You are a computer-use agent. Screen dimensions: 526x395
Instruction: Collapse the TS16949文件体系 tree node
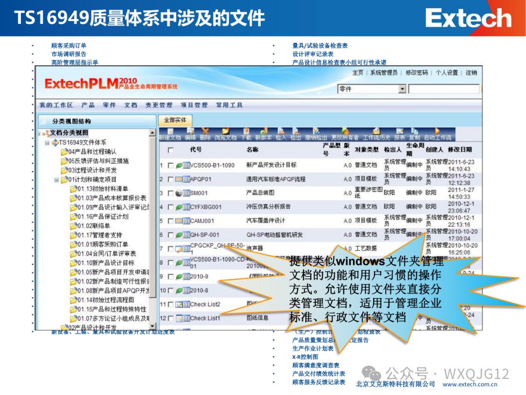point(47,143)
